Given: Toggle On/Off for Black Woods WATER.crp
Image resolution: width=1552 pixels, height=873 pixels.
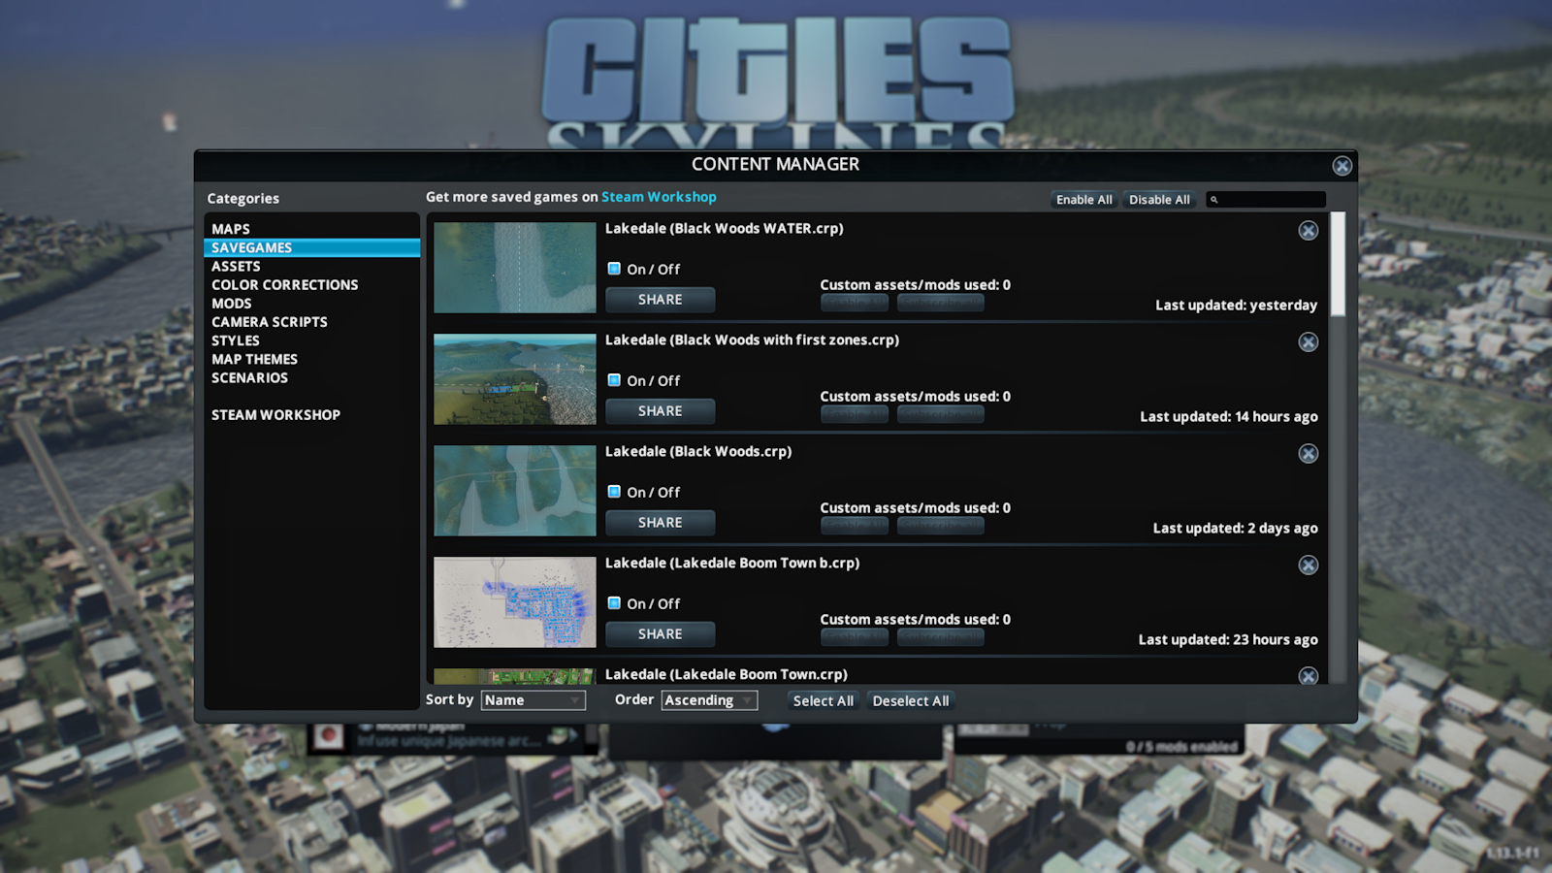Looking at the screenshot, I should [614, 269].
